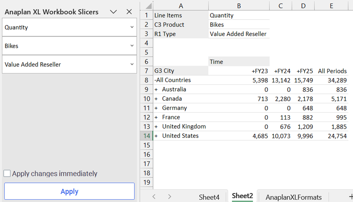353x202 pixels.
Task: Switch to Sheet4 tab
Action: pyautogui.click(x=209, y=197)
